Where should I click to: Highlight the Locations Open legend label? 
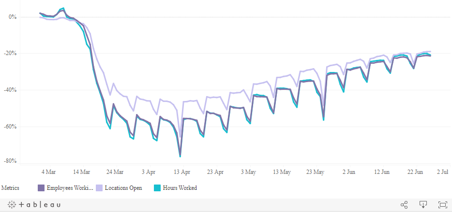(x=123, y=188)
